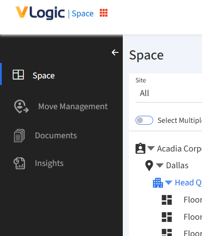Collapse the Head Q building node arrow
The width and height of the screenshot is (202, 236).
[169, 182]
